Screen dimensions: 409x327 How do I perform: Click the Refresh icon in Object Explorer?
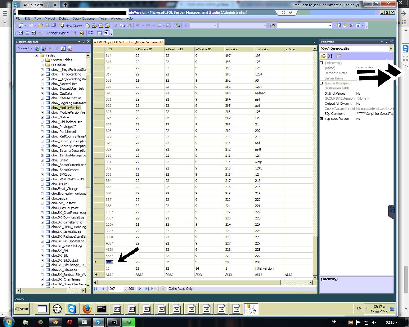pos(63,49)
